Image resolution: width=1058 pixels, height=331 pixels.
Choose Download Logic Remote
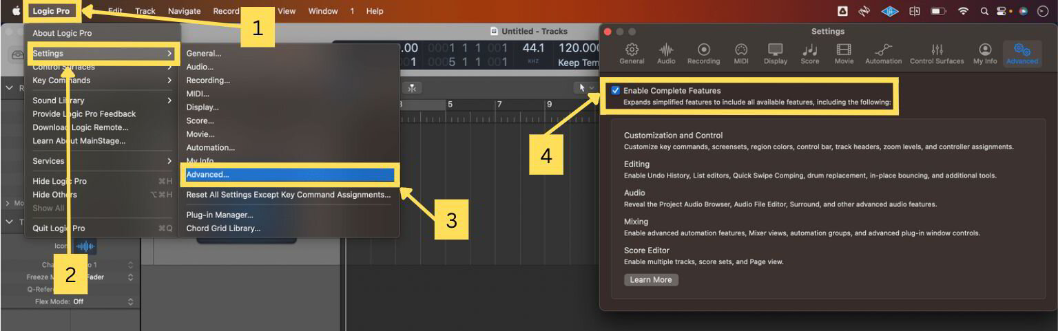pos(103,127)
